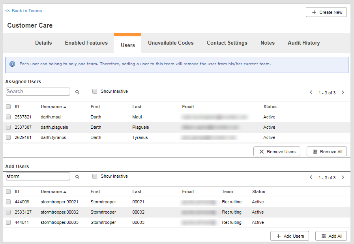Toggle Show Inactive for Assigned Users
The image size is (354, 244).
tap(95, 91)
